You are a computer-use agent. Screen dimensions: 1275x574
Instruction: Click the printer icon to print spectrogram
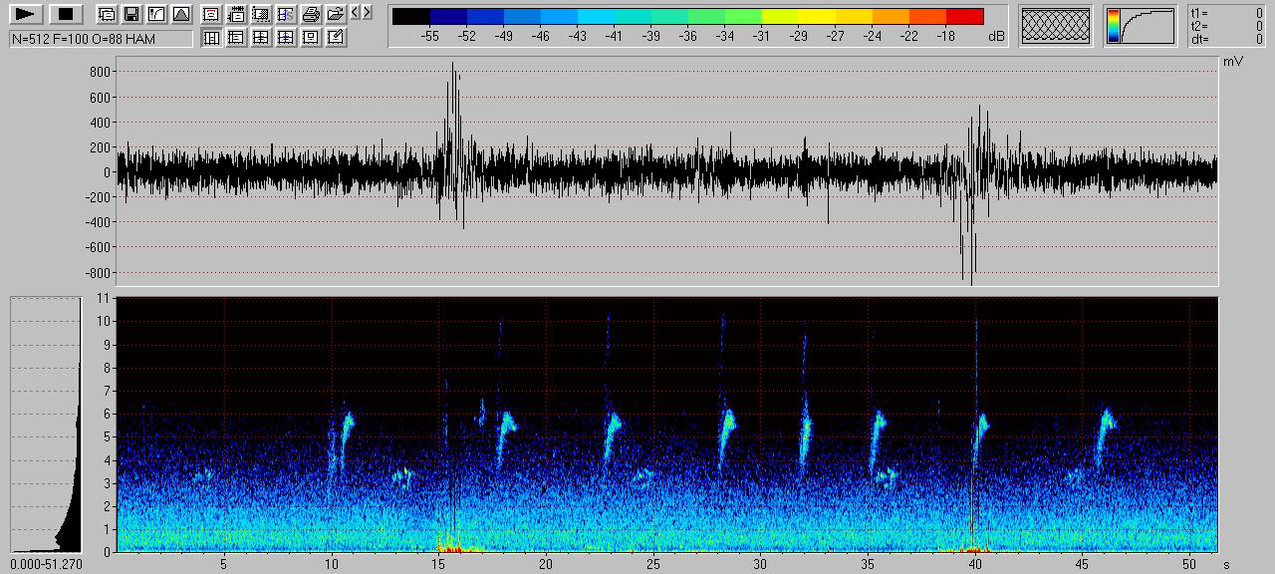point(311,15)
